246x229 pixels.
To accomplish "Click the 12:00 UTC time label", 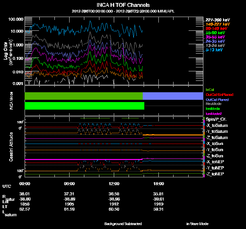I will [x=114, y=184].
